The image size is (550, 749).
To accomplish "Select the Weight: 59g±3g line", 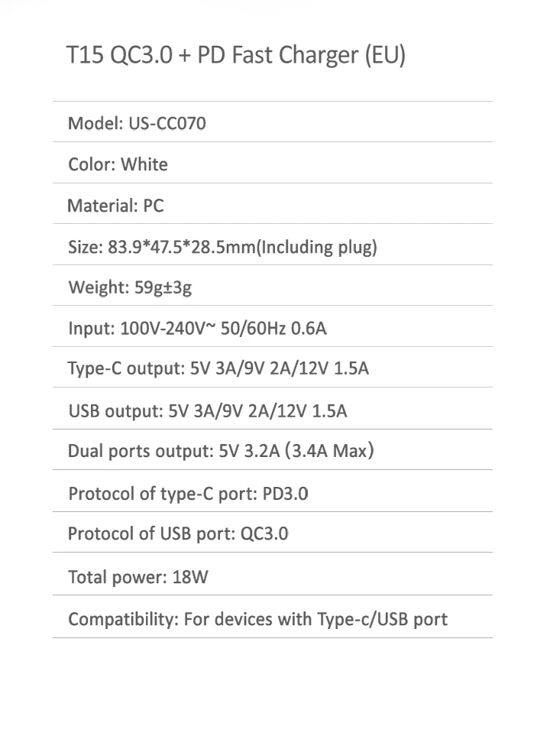I will pyautogui.click(x=130, y=287).
